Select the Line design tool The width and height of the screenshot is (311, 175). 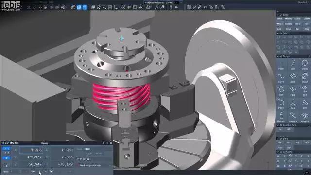(293, 65)
